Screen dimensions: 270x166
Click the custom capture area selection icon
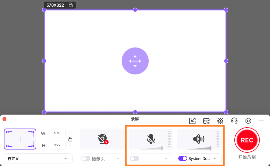click(20, 139)
